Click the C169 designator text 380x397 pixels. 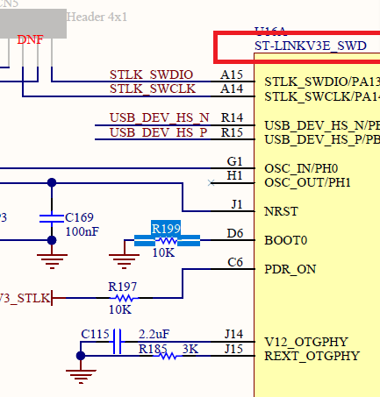79,217
